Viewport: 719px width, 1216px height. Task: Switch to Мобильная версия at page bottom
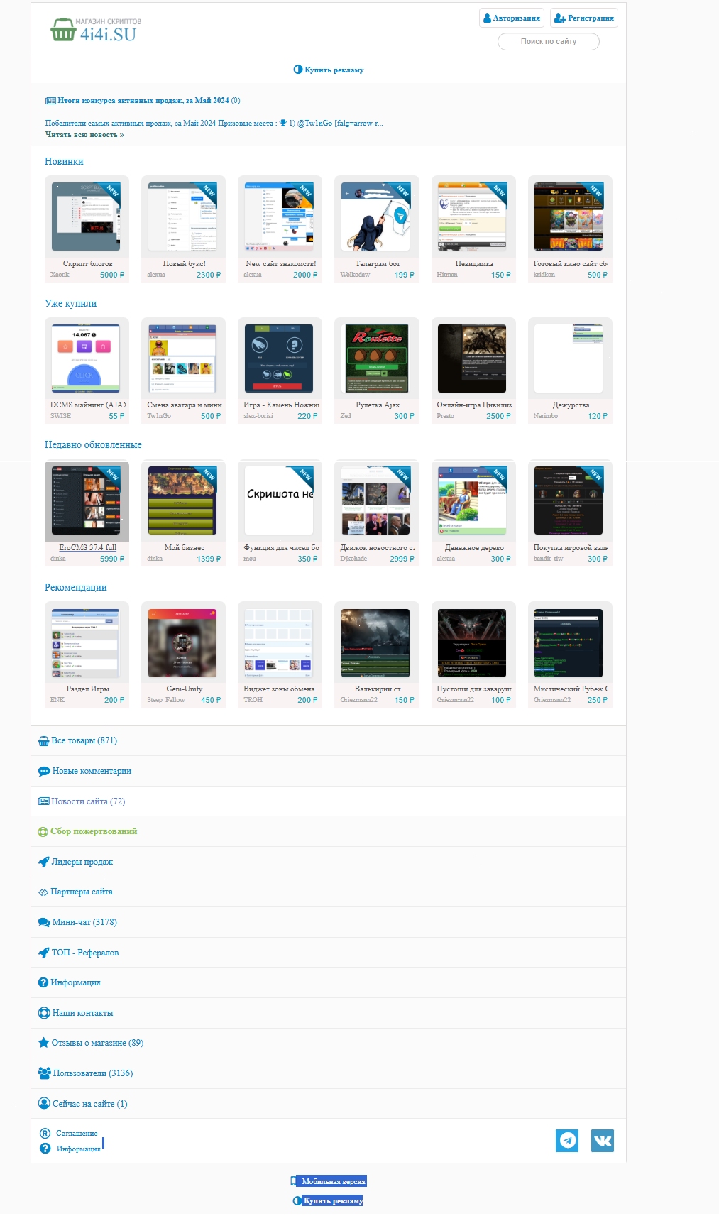coord(333,1181)
